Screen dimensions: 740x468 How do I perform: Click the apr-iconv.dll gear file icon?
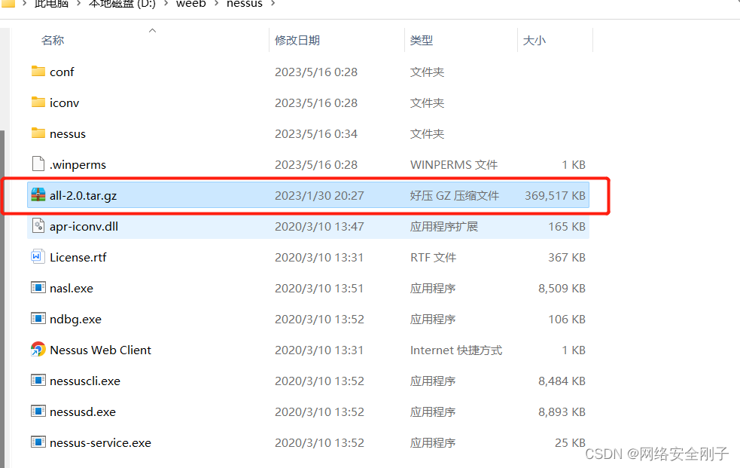pos(38,226)
